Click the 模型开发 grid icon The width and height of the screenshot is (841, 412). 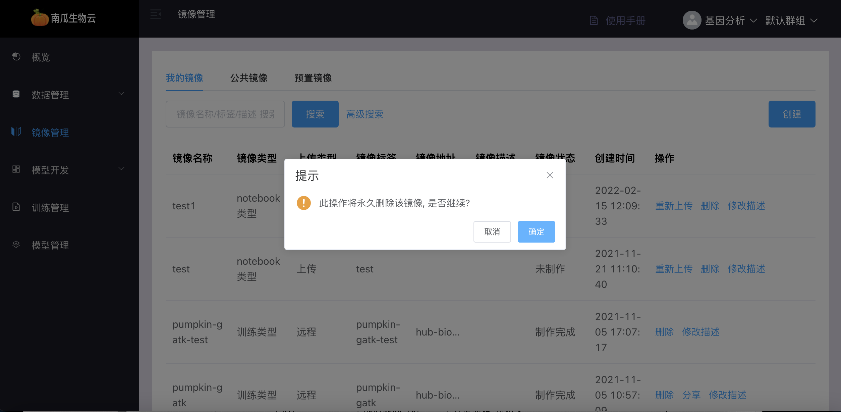16,169
